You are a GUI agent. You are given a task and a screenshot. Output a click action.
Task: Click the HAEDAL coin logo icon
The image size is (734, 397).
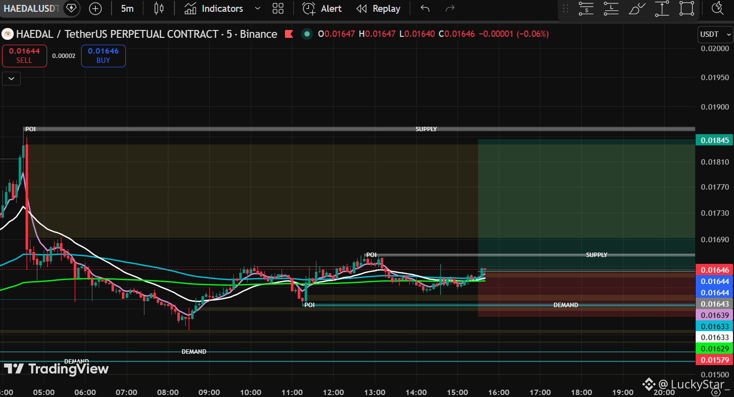(x=7, y=34)
